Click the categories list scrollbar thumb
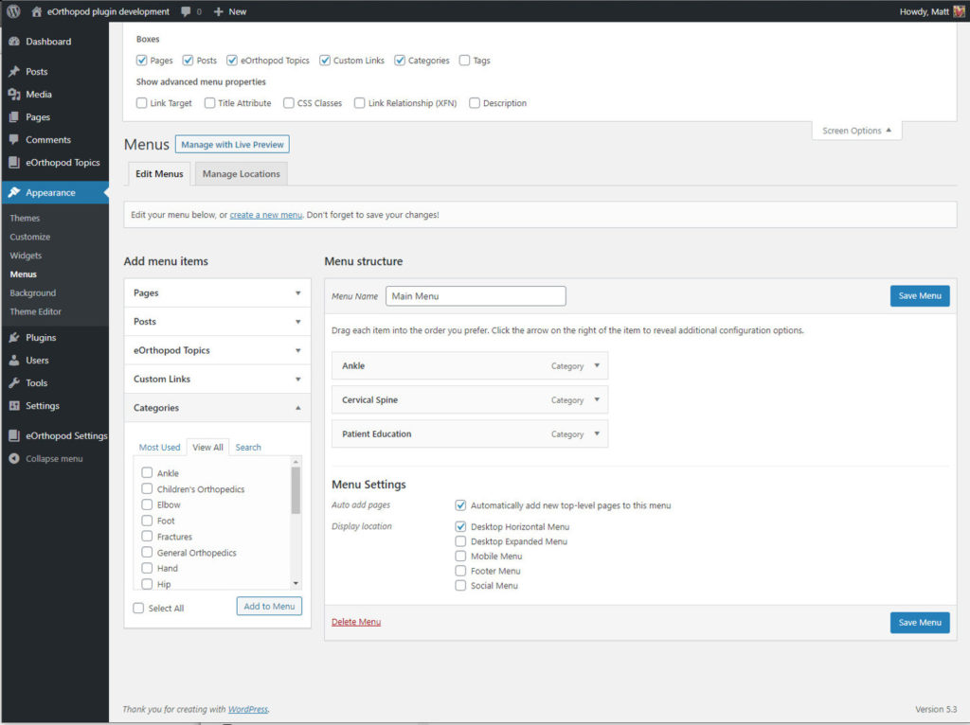 tap(296, 490)
